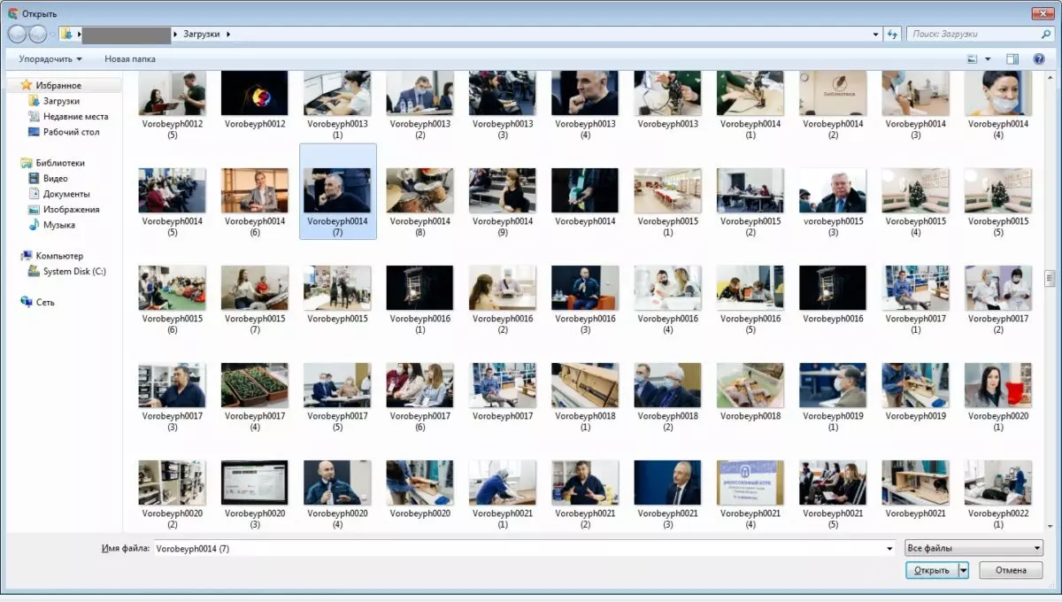The height and width of the screenshot is (602, 1062).
Task: Expand the Все файлы file type dropdown
Action: click(974, 548)
